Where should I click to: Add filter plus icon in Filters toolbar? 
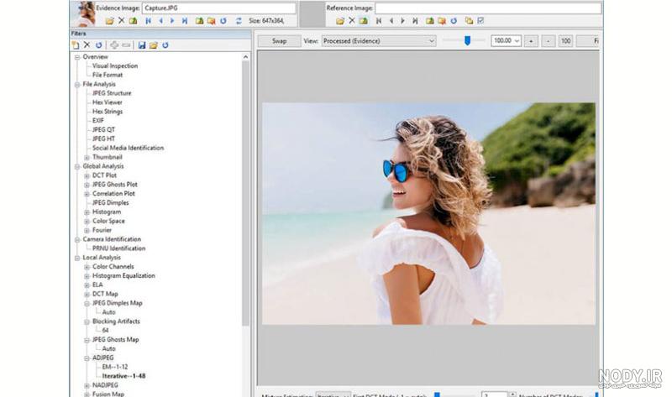pyautogui.click(x=114, y=45)
